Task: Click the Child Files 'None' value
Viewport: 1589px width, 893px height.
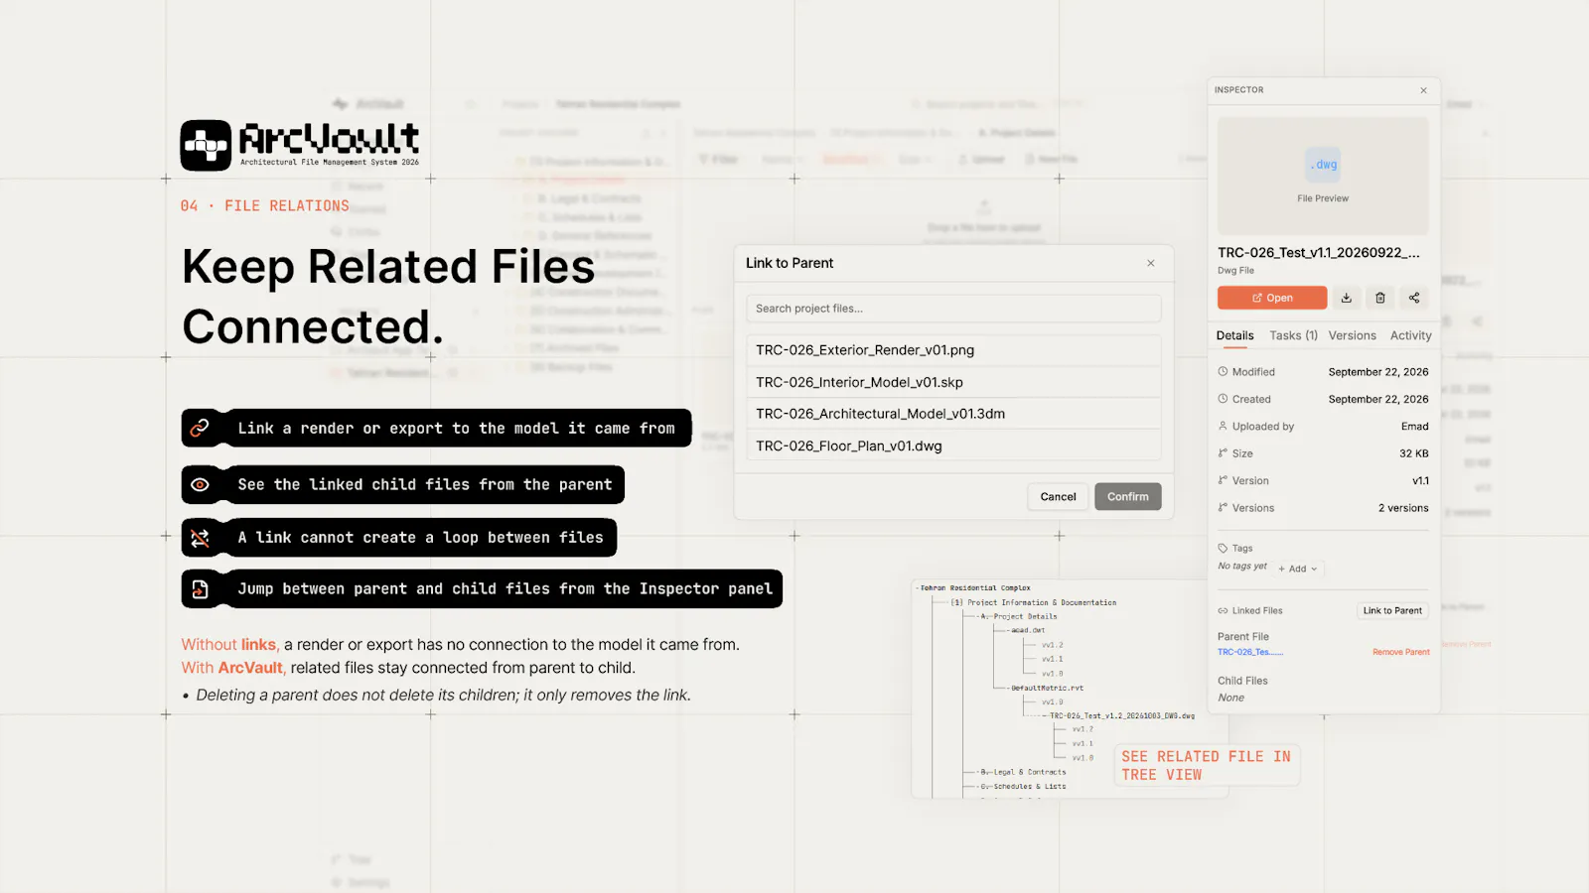Action: pos(1230,698)
